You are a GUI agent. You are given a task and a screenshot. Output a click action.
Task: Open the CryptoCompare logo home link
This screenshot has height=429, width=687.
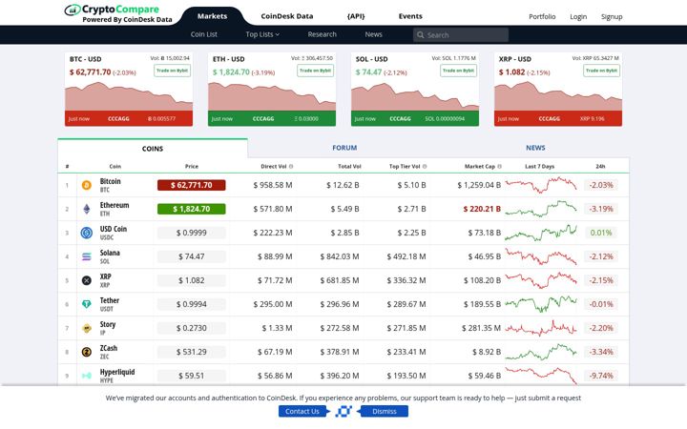coord(118,13)
